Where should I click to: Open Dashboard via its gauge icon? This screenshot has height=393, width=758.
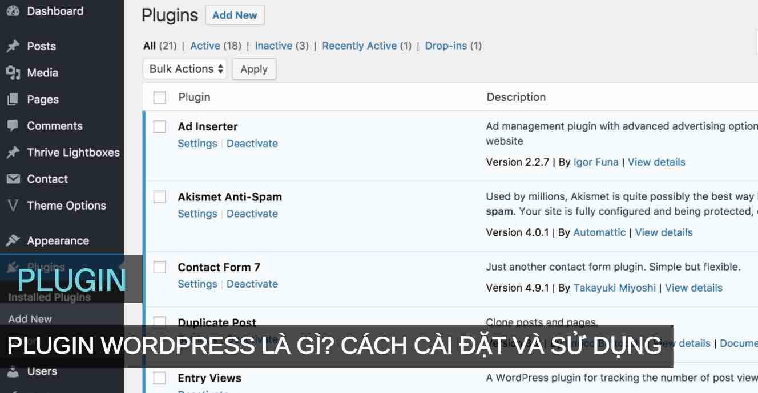point(13,11)
